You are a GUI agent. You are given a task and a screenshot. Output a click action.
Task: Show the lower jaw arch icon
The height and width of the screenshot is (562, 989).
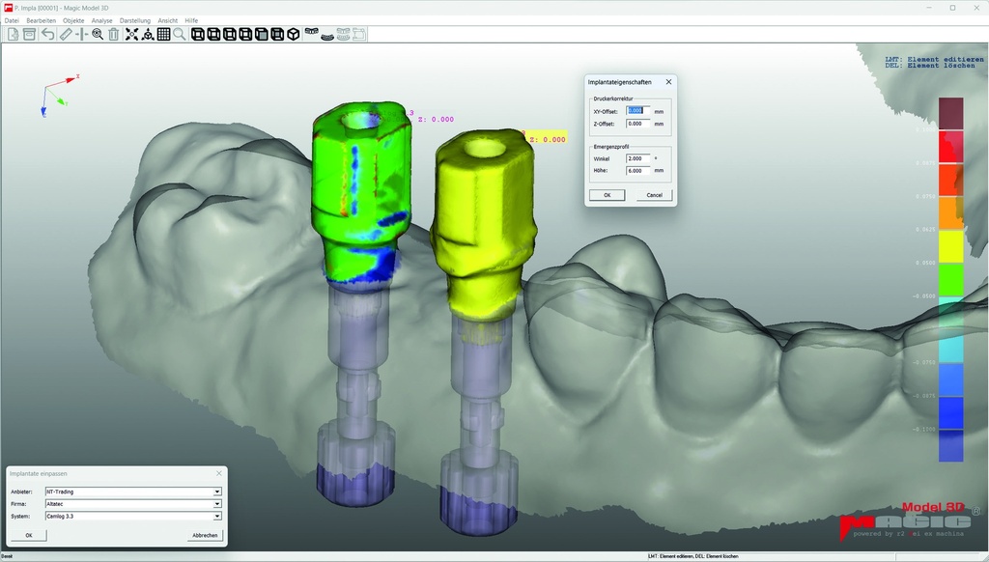(327, 36)
